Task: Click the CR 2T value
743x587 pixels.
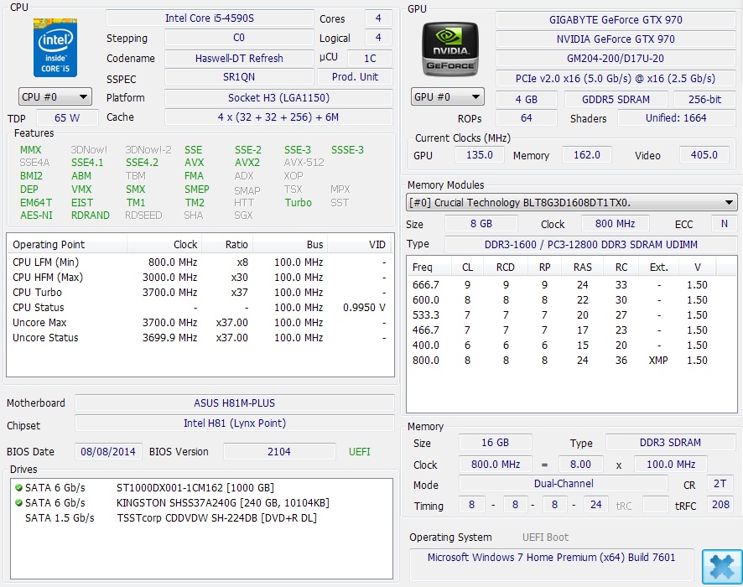Action: point(720,484)
